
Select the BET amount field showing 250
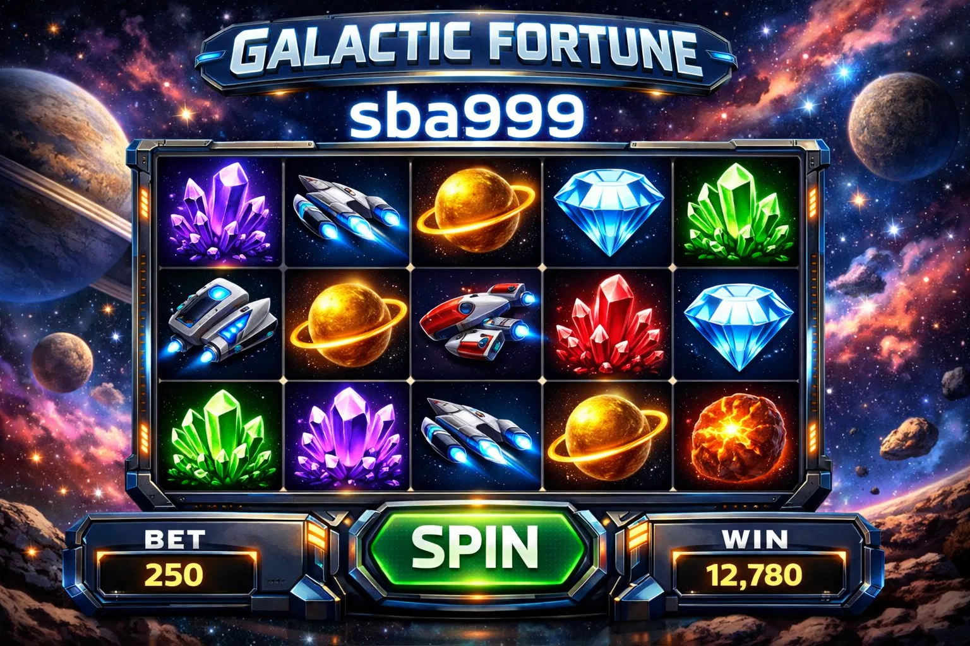(x=175, y=575)
